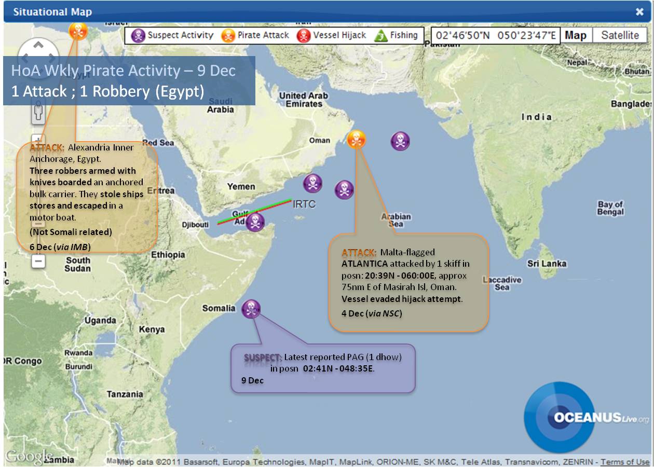654x467 pixels.
Task: Click the coordinates readout field
Action: coord(495,36)
